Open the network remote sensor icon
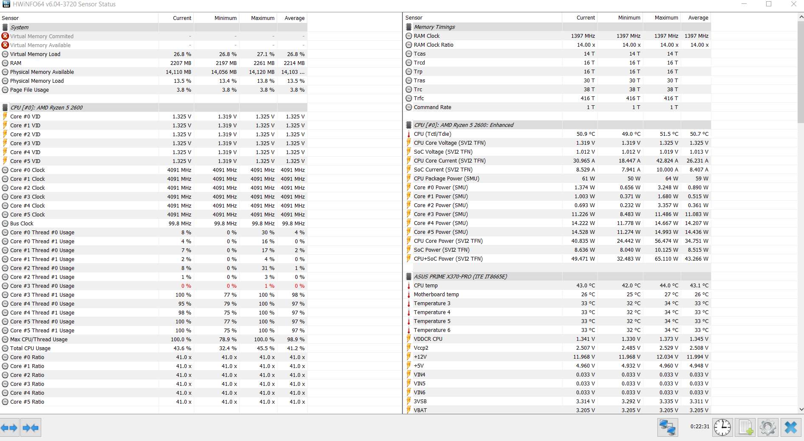804x441 pixels. click(x=668, y=427)
